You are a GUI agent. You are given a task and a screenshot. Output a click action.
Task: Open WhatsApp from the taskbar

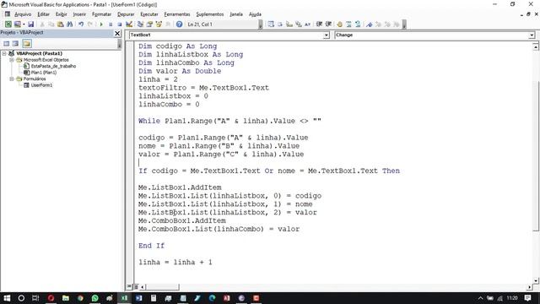94,298
